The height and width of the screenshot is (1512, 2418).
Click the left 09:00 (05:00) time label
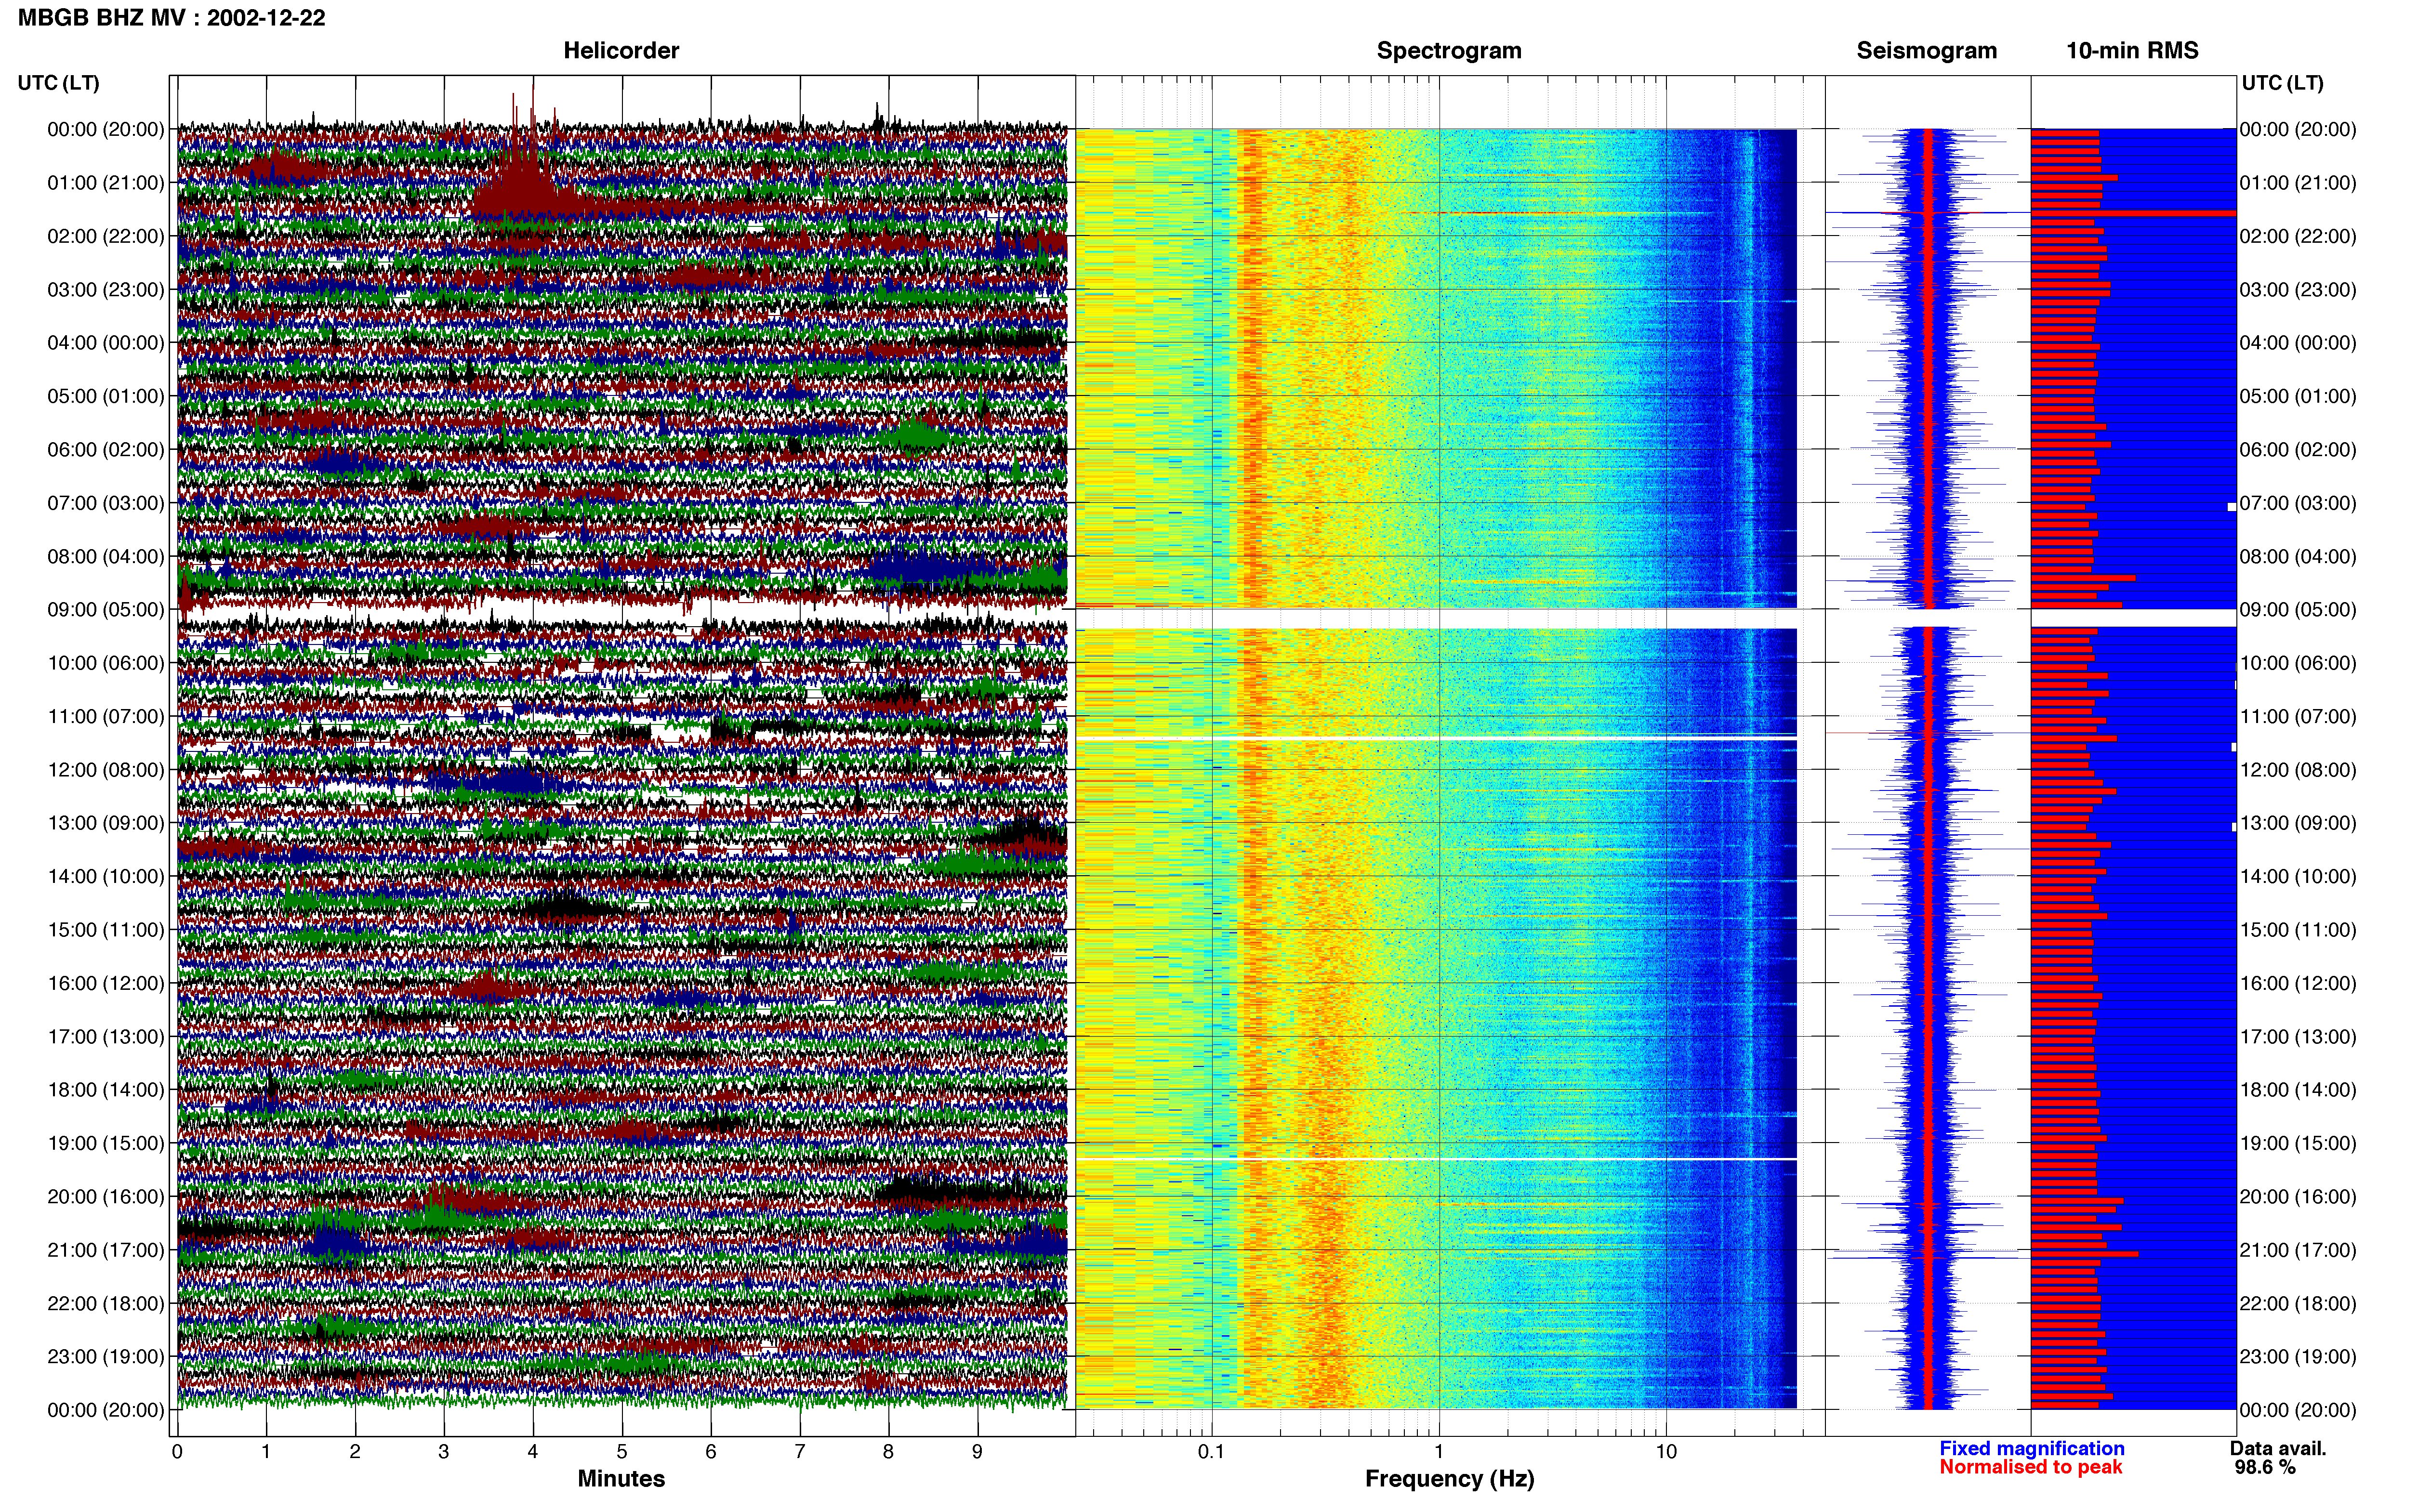coord(106,610)
